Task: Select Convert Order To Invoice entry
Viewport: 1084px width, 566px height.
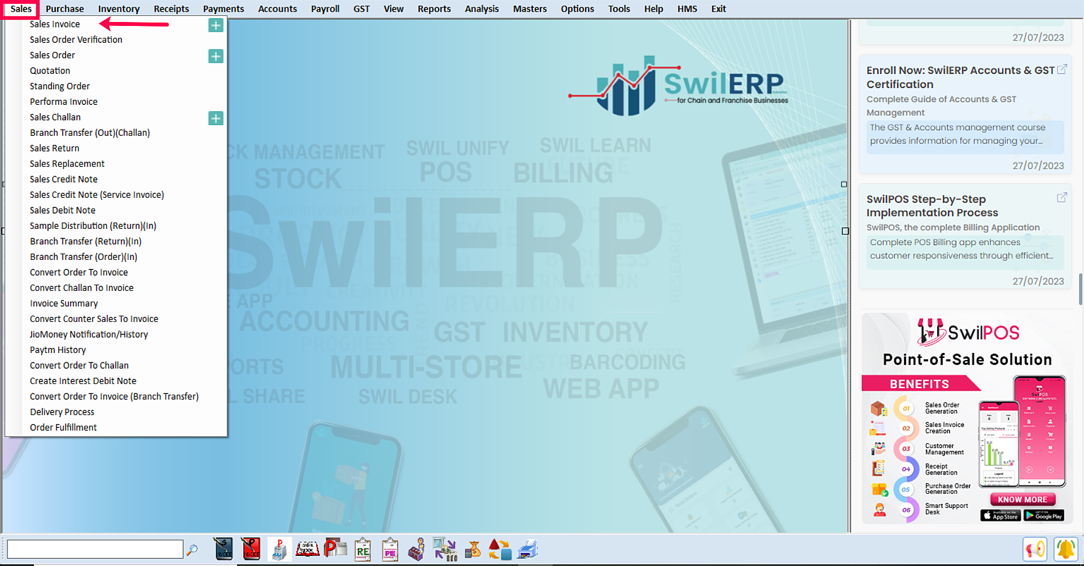Action: point(78,272)
